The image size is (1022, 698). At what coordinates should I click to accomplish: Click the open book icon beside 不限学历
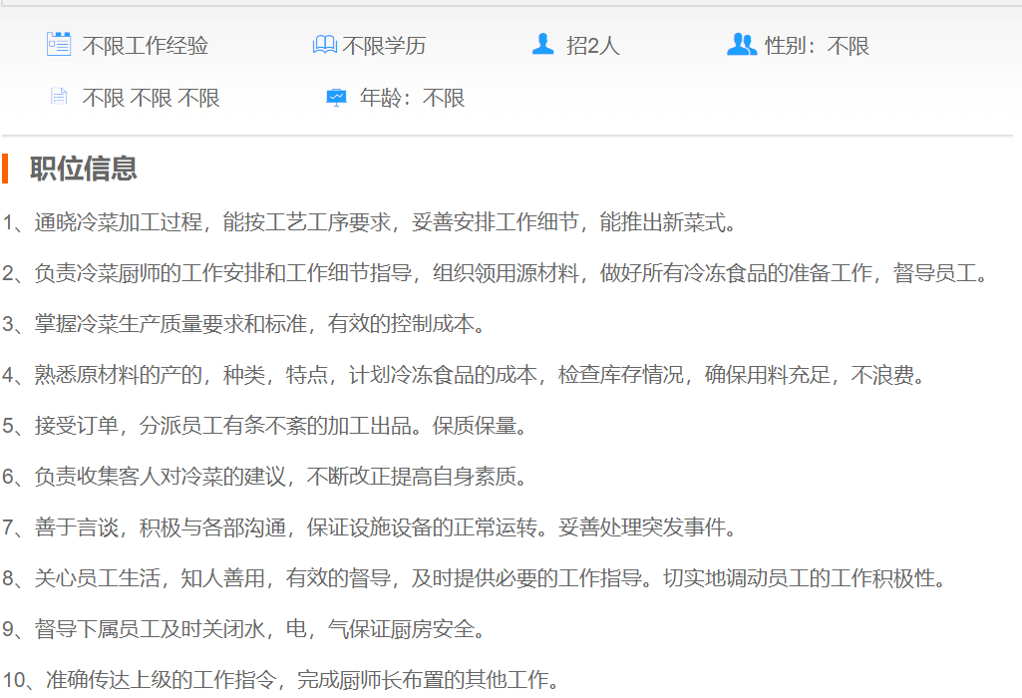pos(324,45)
